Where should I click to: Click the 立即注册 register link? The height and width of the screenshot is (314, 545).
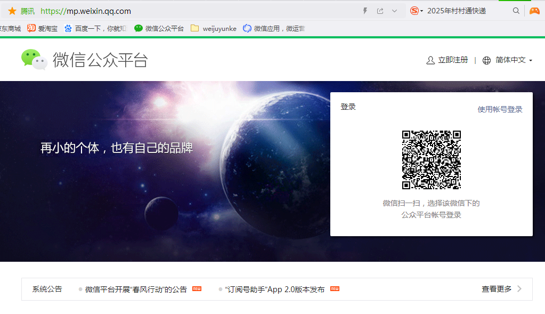(453, 60)
